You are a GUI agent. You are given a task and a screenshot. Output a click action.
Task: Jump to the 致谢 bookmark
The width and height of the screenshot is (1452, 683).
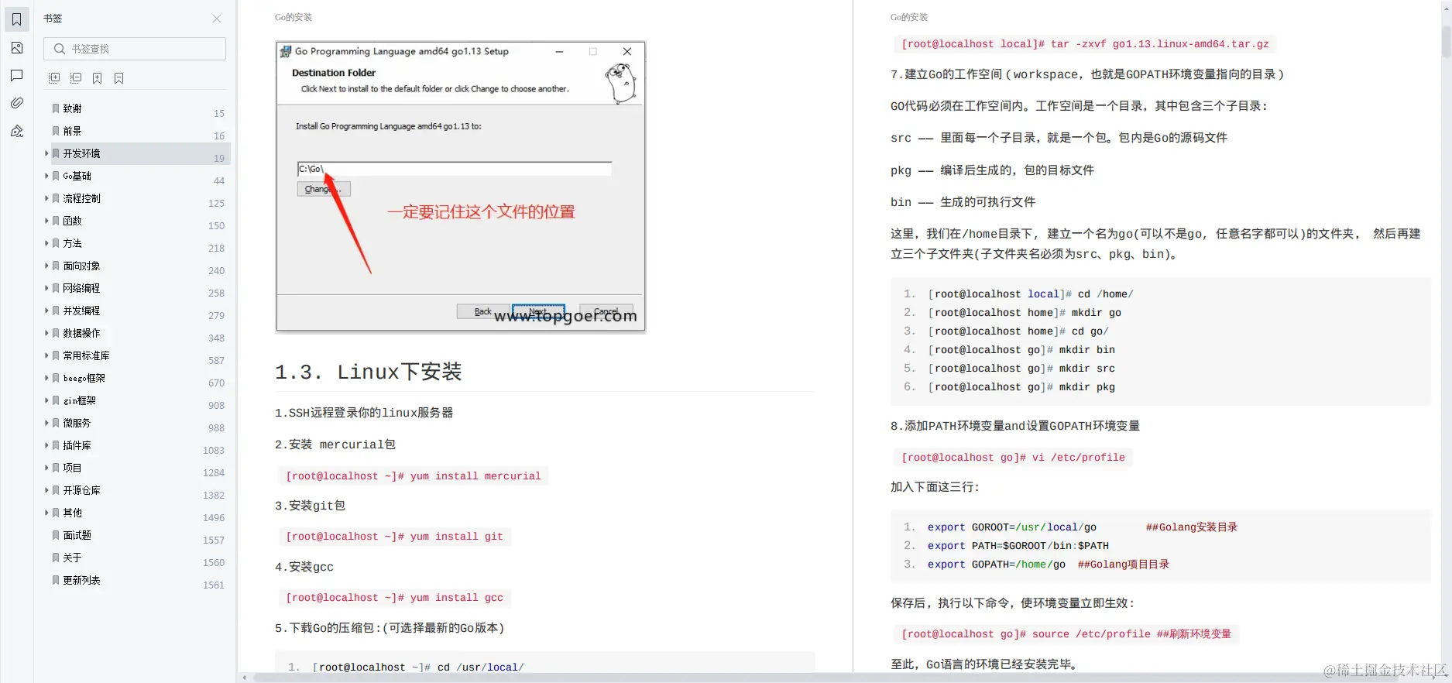coord(72,108)
